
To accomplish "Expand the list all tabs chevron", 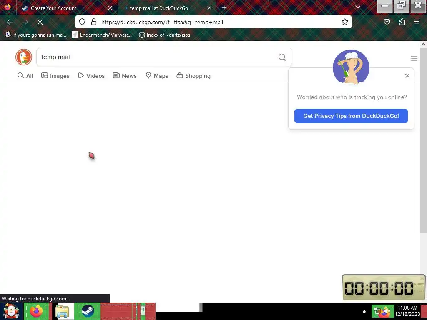I will [x=358, y=7].
